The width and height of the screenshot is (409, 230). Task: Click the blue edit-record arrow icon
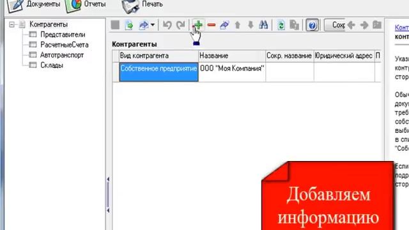point(224,25)
